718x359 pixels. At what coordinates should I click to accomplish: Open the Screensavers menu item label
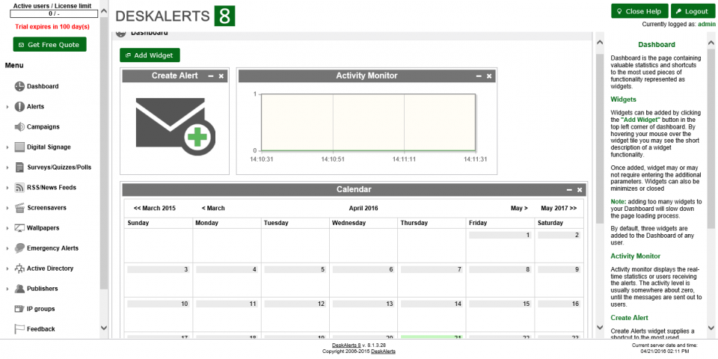46,208
